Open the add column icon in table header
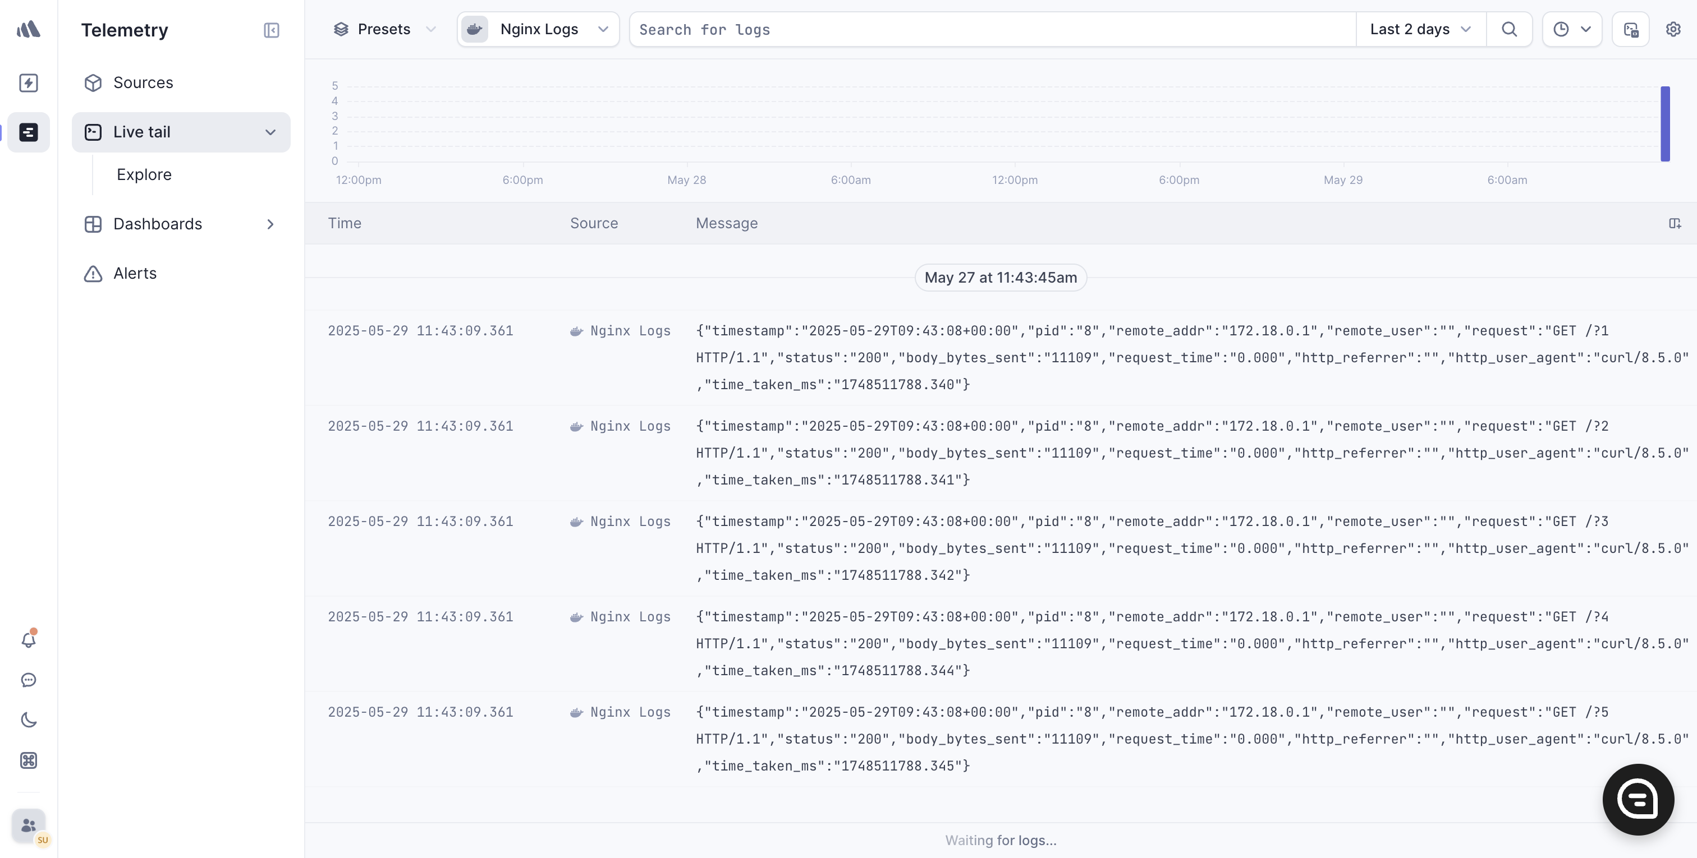 (1675, 224)
